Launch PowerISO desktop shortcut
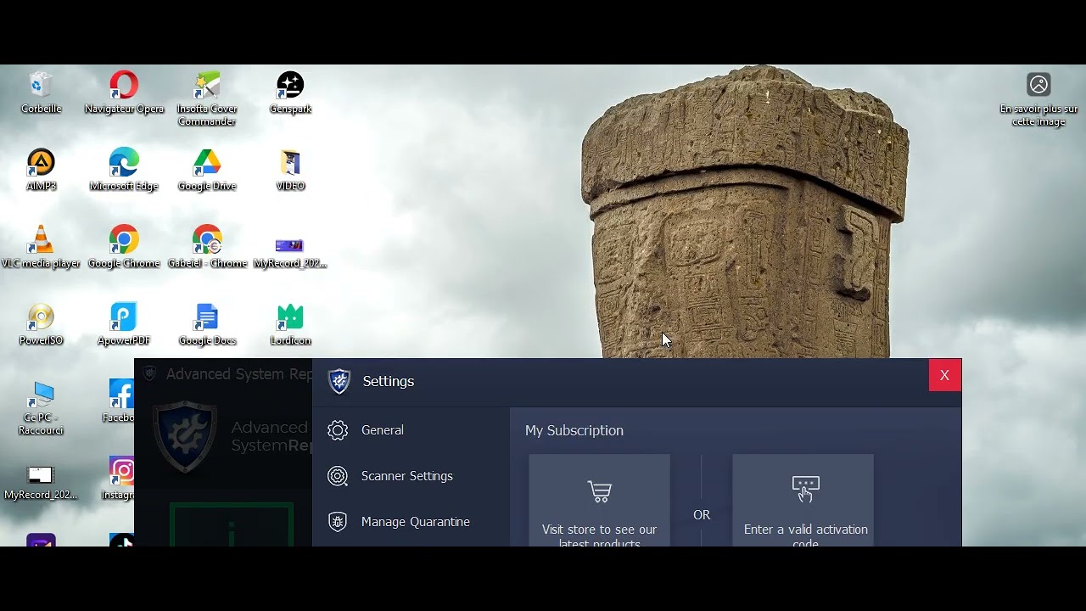Viewport: 1086px width, 611px height. [x=41, y=324]
